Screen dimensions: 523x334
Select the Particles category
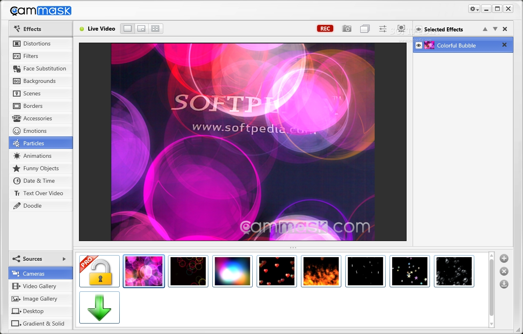coord(41,143)
